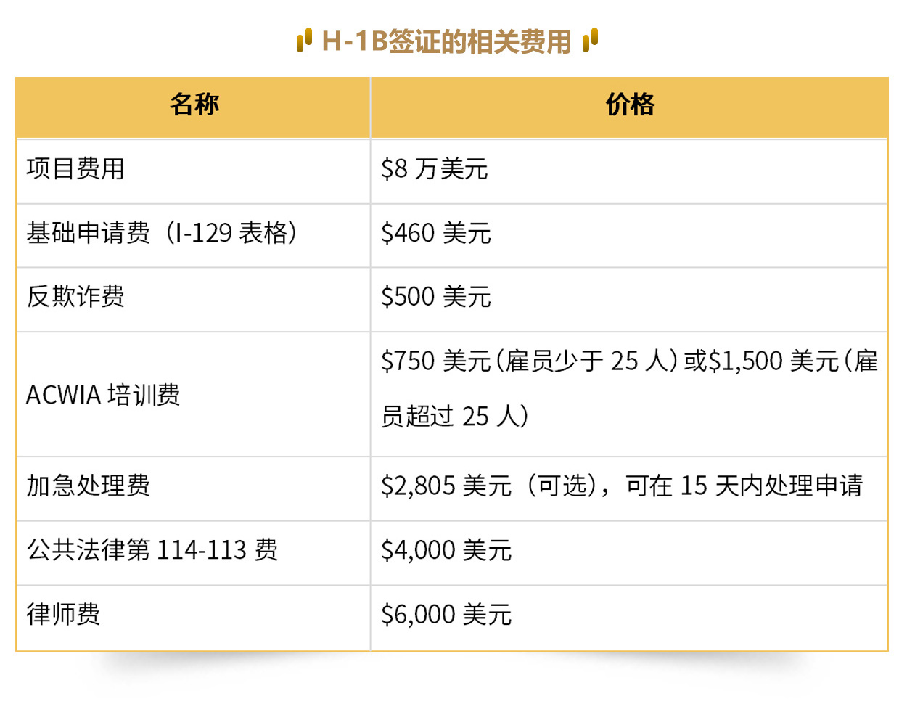The height and width of the screenshot is (704, 907).
Task: Select the 名称 column header
Action: pyautogui.click(x=194, y=105)
